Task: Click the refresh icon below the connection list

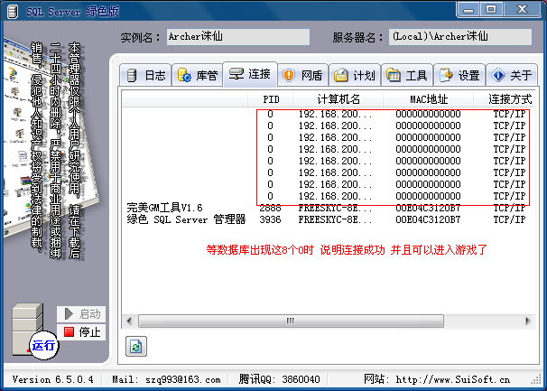Action: pos(136,347)
